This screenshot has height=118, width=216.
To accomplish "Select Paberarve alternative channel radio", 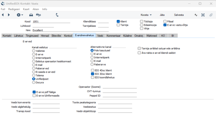I will click(x=92, y=64).
